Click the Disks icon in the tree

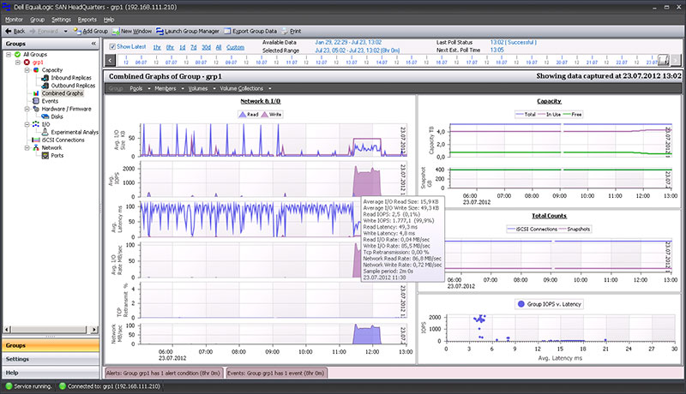click(x=45, y=116)
